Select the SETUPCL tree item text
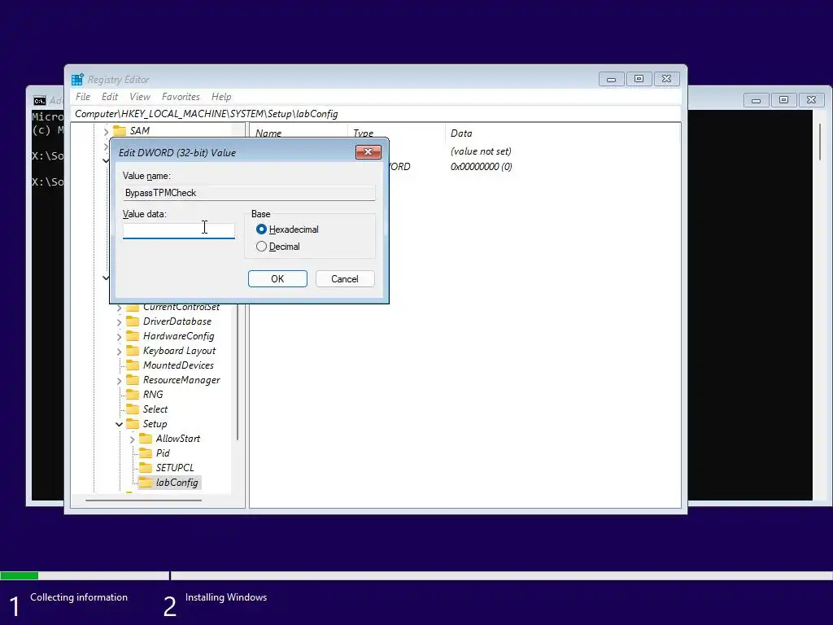The width and height of the screenshot is (833, 625). 175,468
